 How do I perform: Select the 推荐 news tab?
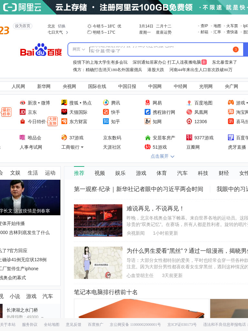79,173
